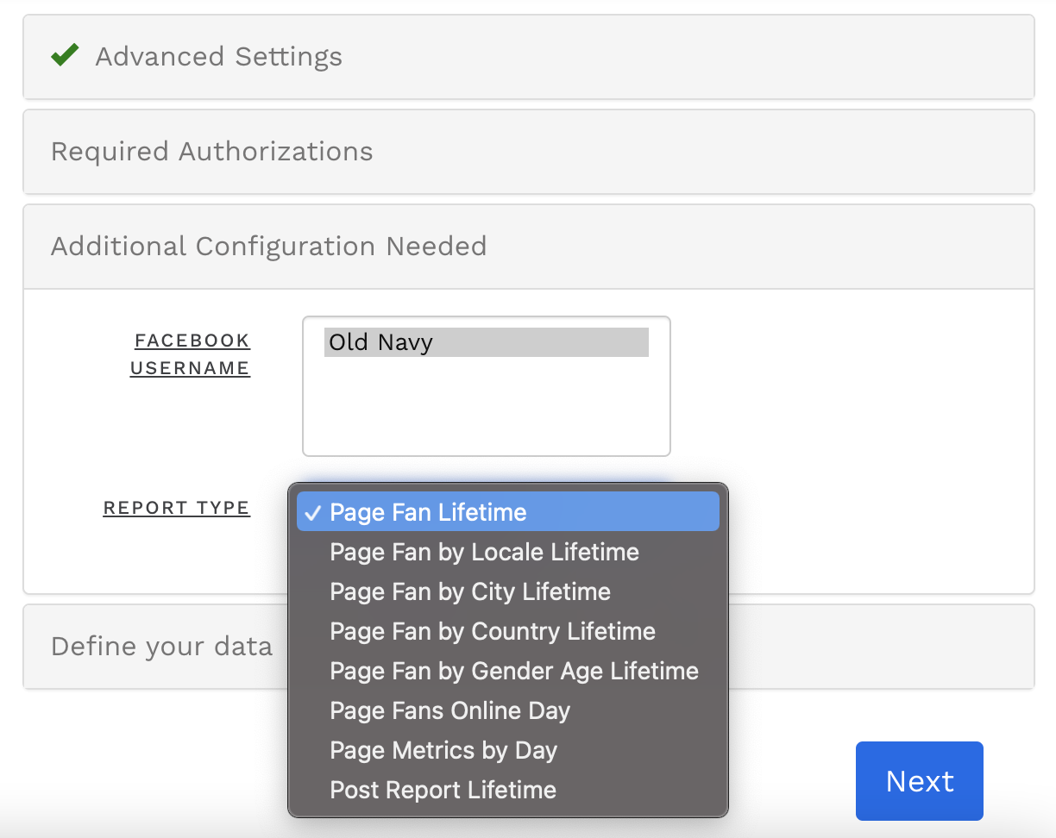Screen dimensions: 1056x838
Task: Pick the Page Fans Online Day option
Action: point(449,710)
